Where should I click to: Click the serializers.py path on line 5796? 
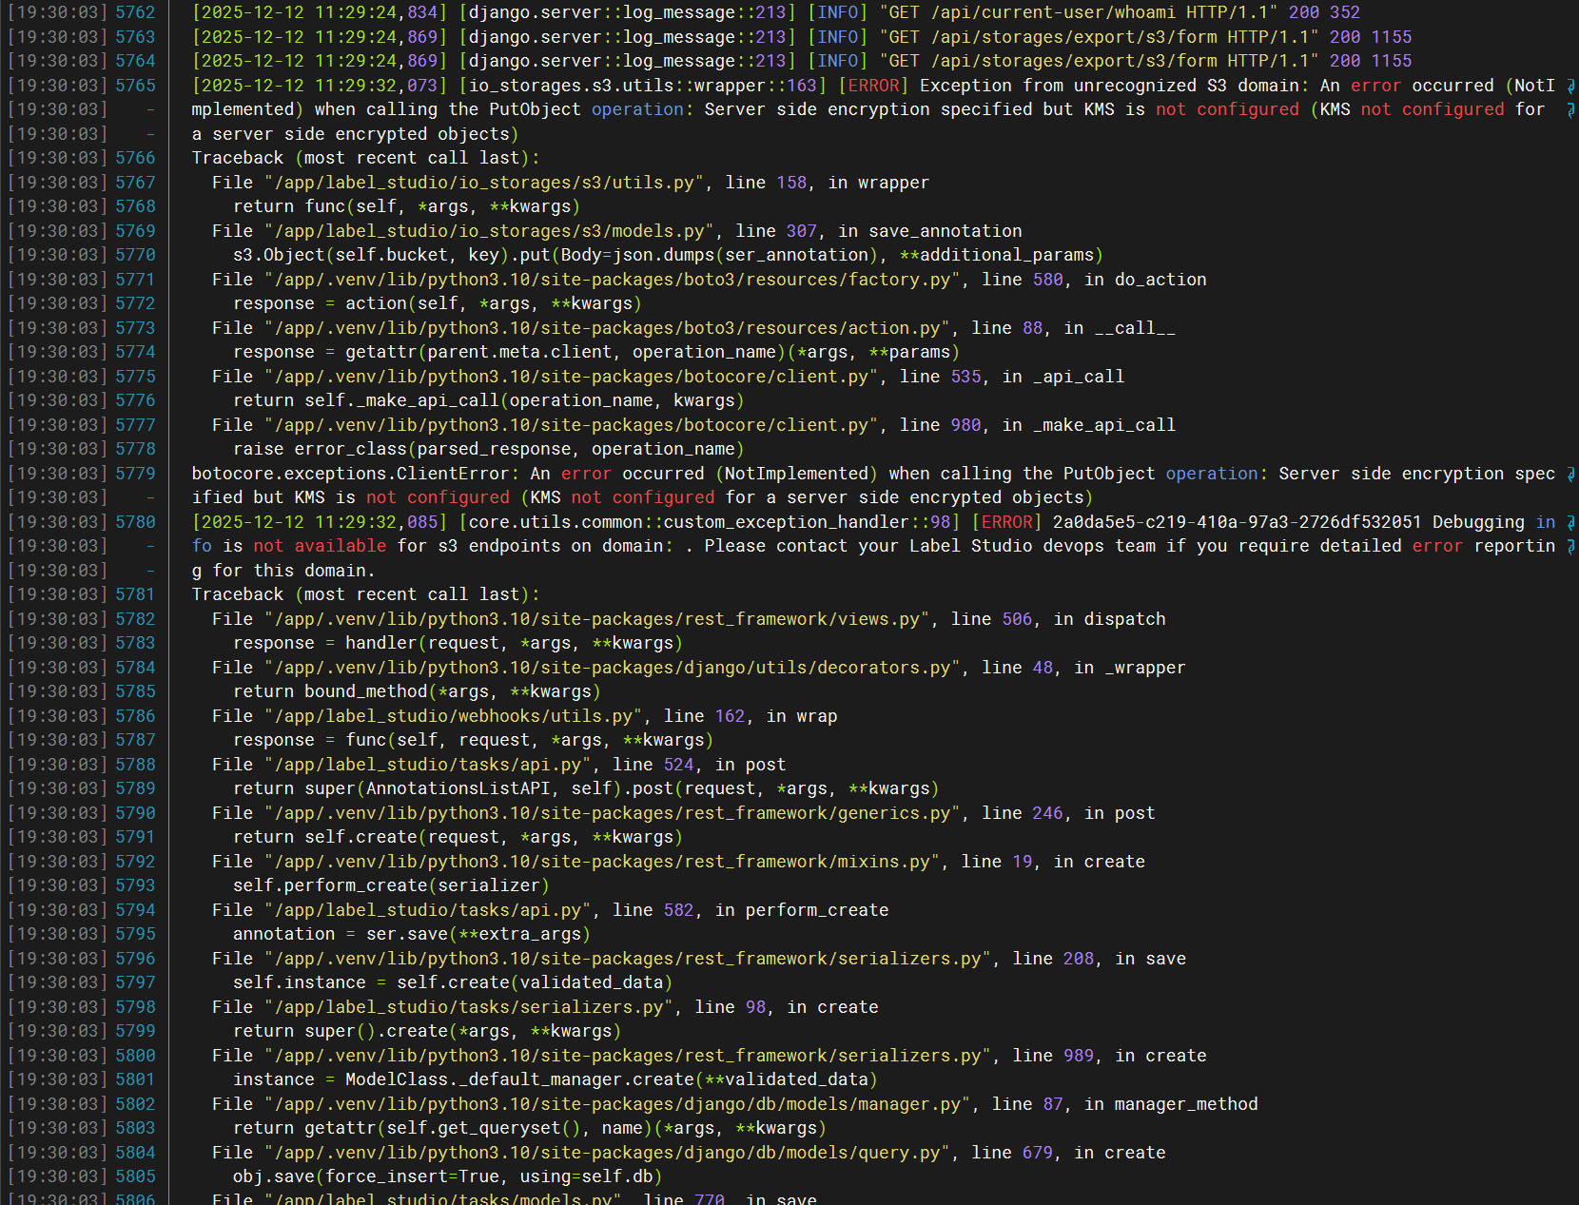click(x=628, y=959)
